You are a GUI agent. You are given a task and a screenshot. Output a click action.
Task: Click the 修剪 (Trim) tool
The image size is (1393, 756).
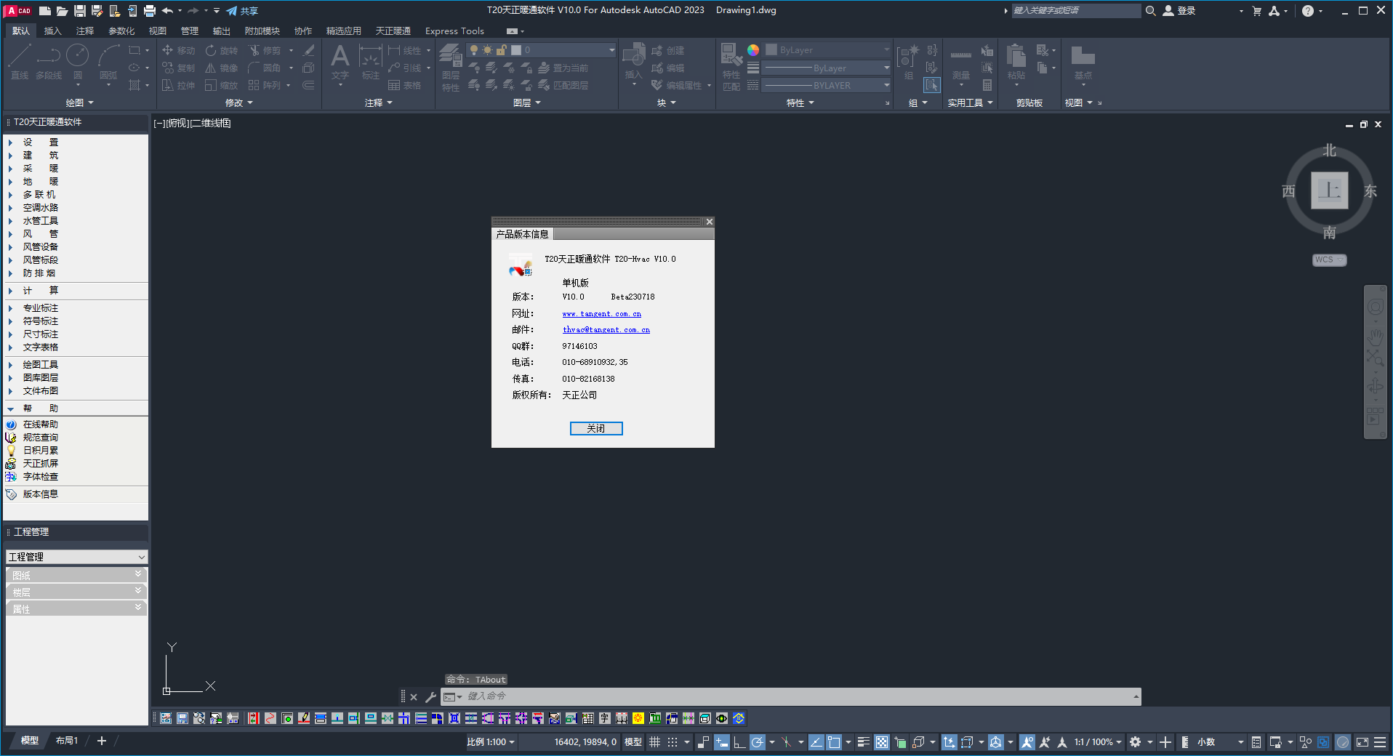pos(265,50)
